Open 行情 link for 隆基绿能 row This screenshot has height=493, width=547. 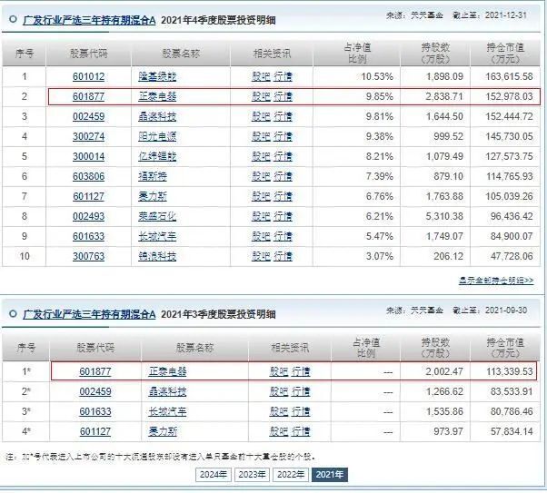click(x=283, y=76)
